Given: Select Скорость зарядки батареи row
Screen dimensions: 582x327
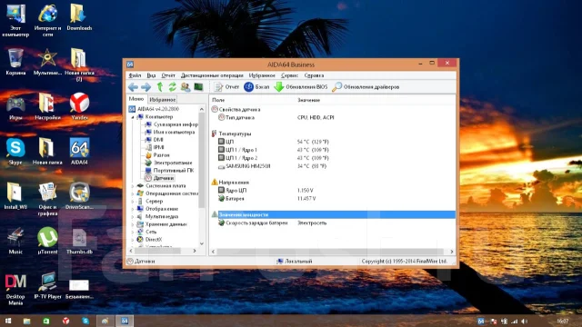Looking at the screenshot, I should click(x=333, y=223).
